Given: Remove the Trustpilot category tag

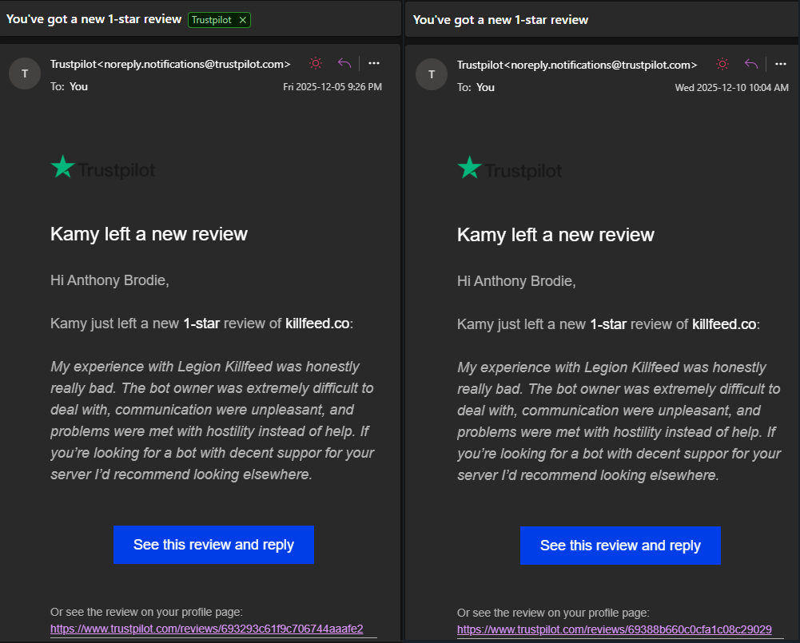Looking at the screenshot, I should pos(243,20).
